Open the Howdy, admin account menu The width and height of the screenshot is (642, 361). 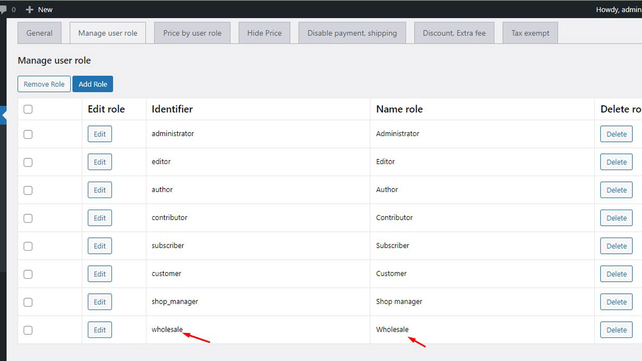point(618,10)
